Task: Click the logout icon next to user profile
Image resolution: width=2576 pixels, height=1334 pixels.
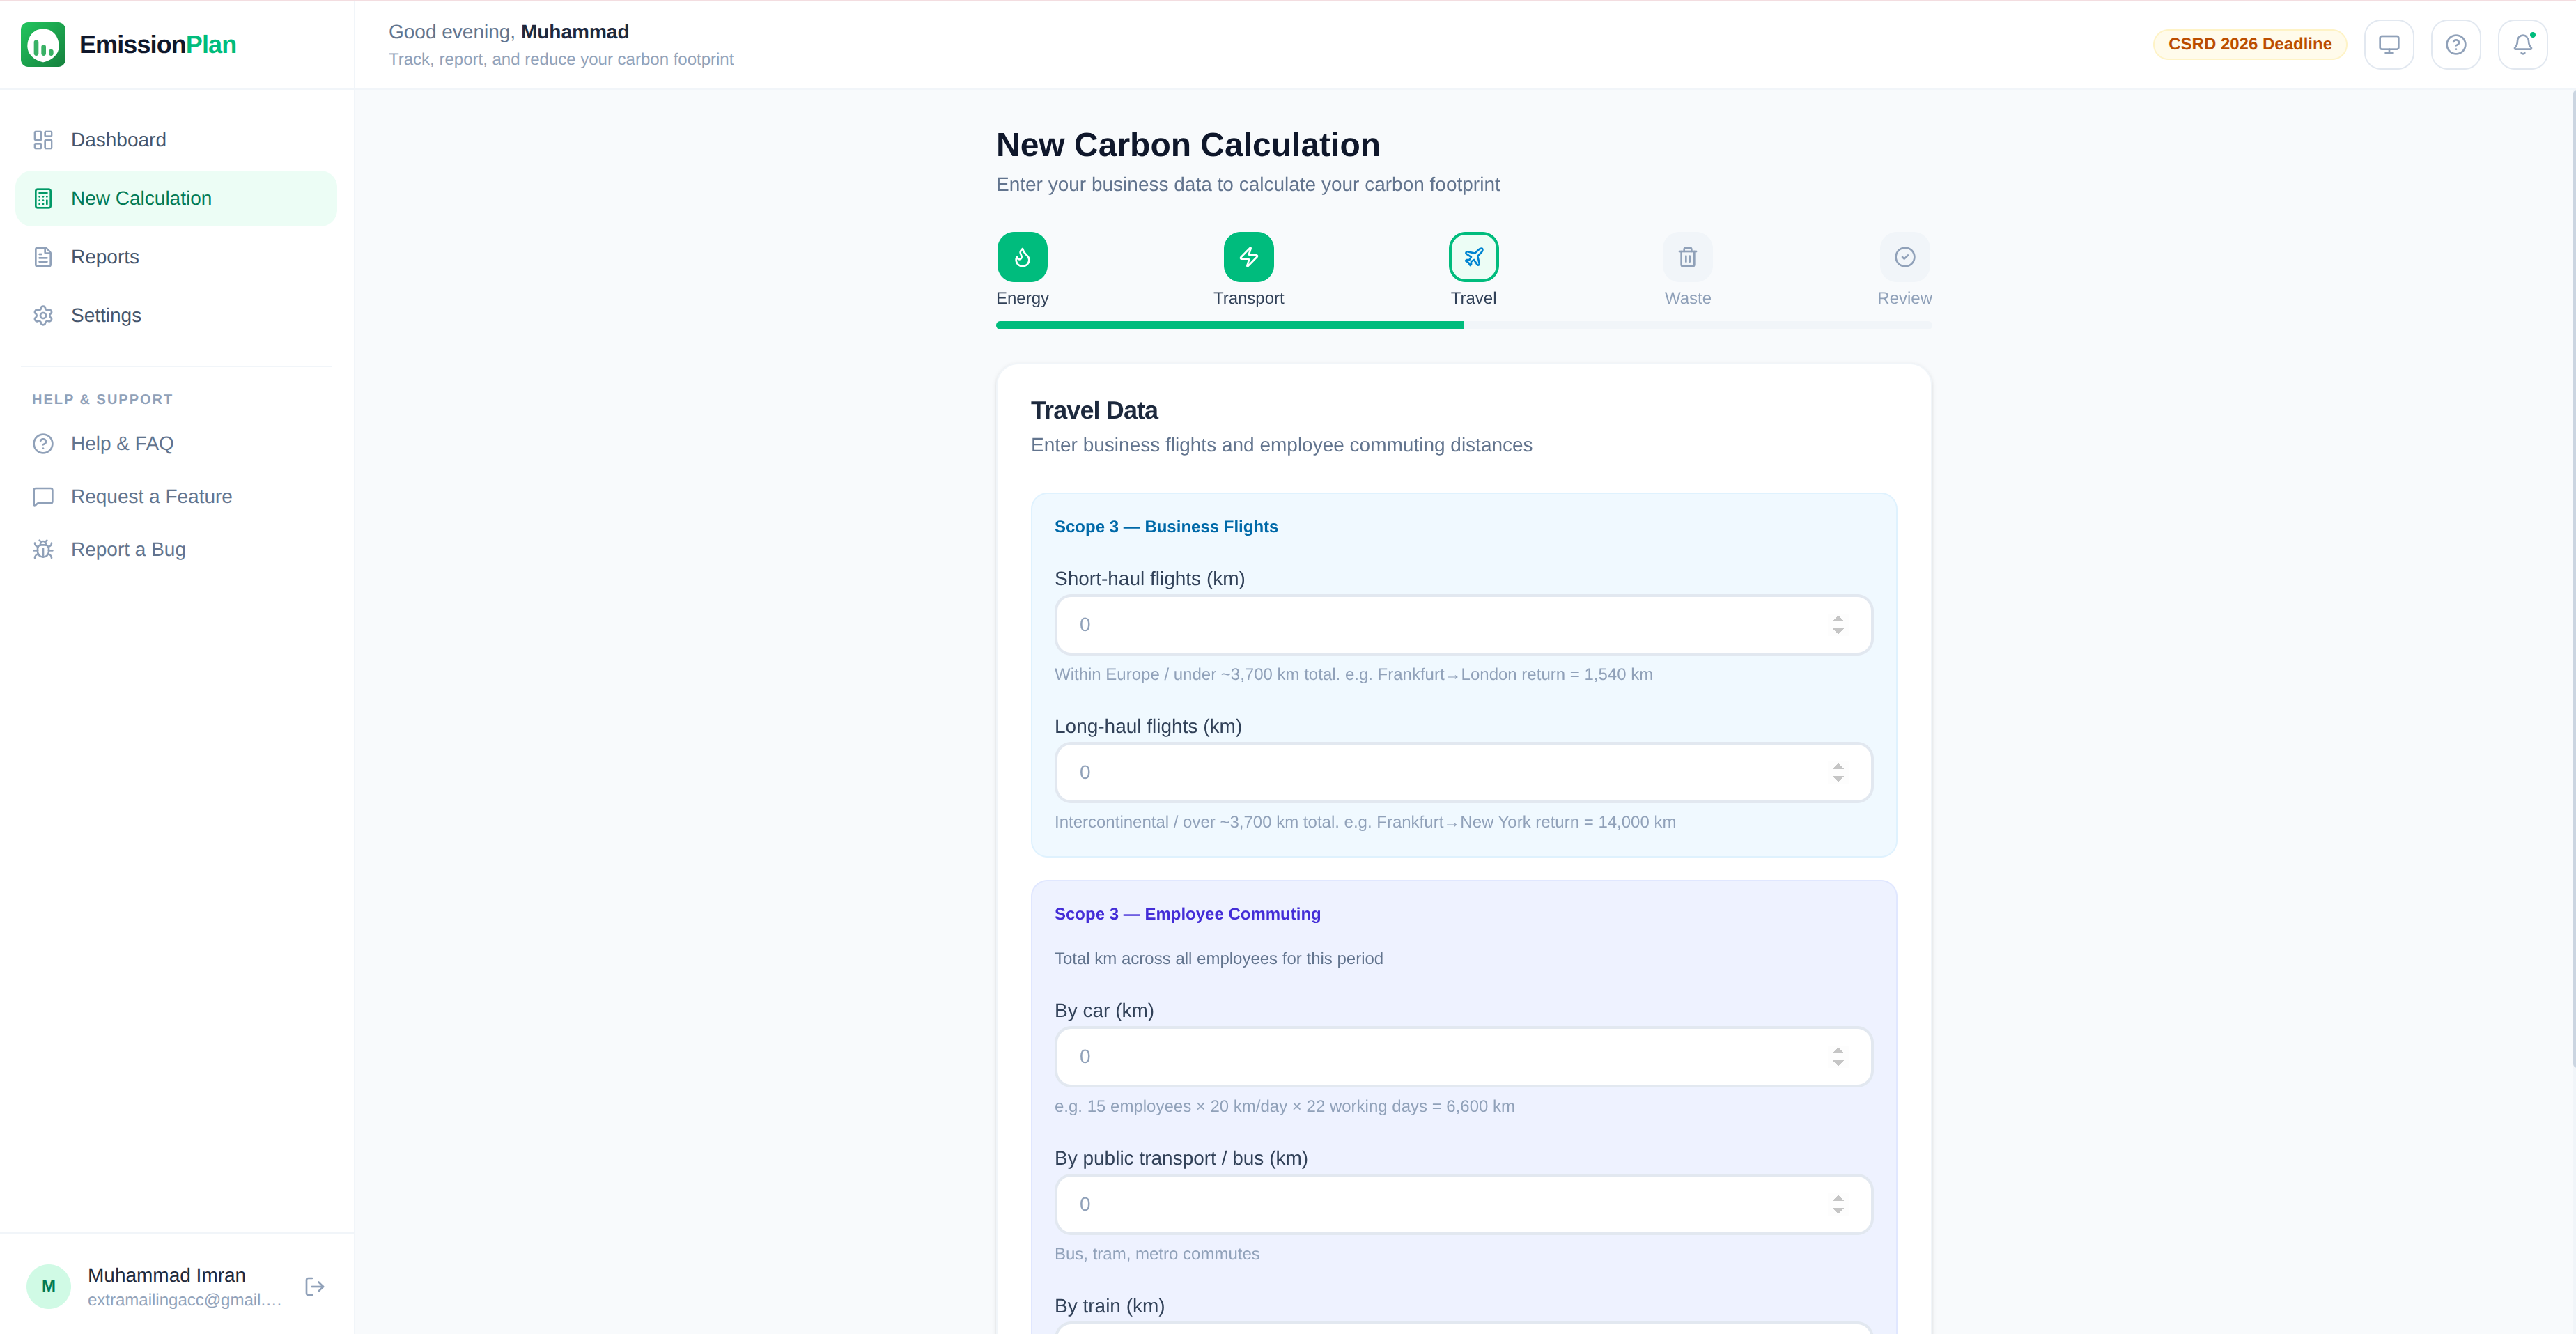Action: tap(314, 1286)
